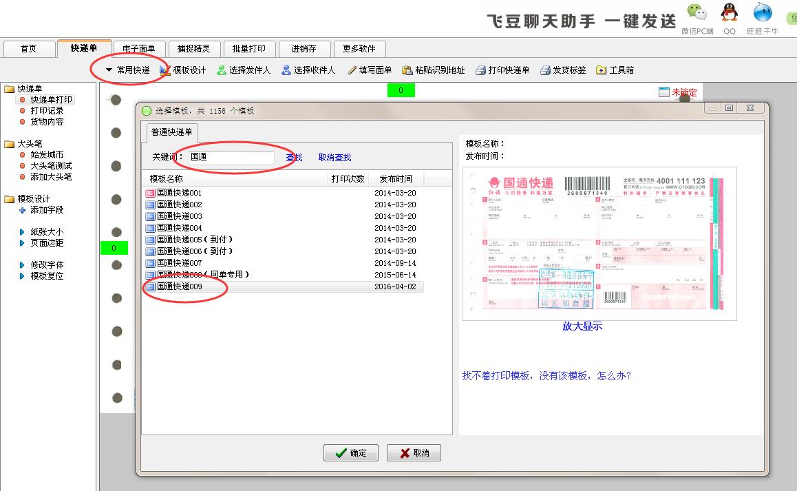
Task: Click 添加字段 with the plus icon
Action: [x=42, y=210]
